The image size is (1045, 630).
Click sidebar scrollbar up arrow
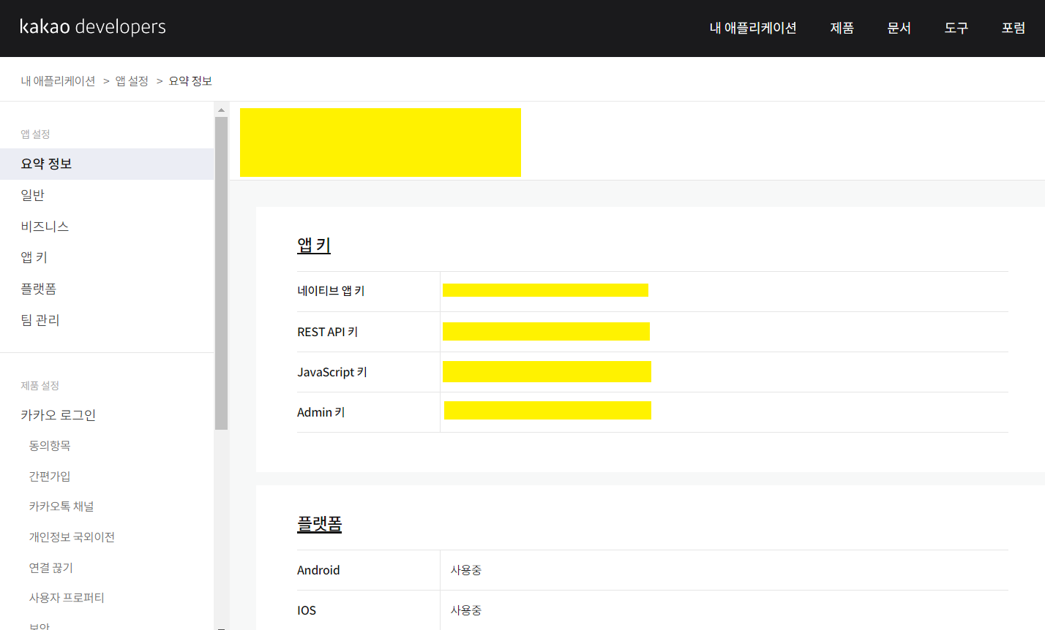tap(221, 110)
